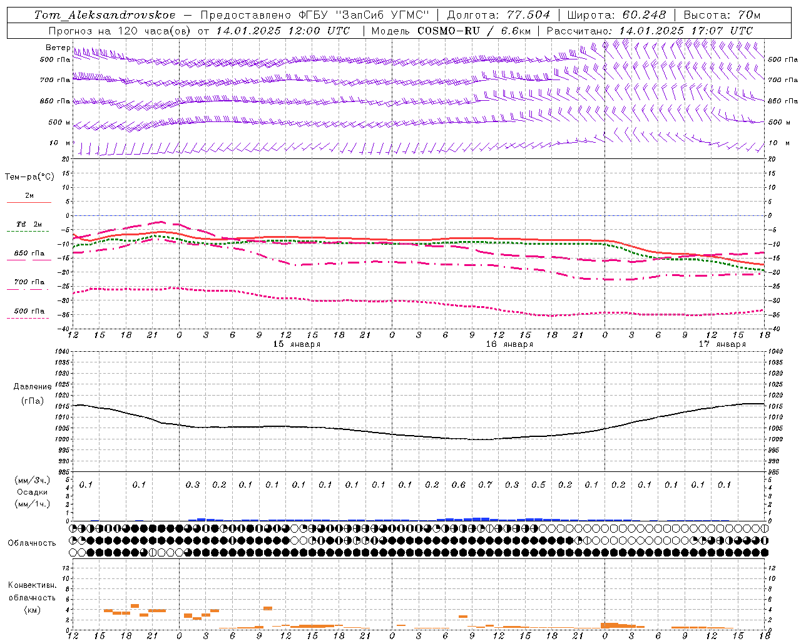Viewport: 801px width, 641px height.
Task: Click the Давление pressure chart label
Action: pos(32,387)
